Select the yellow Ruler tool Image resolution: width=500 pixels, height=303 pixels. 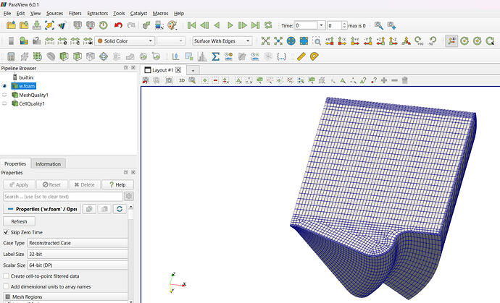[301, 56]
